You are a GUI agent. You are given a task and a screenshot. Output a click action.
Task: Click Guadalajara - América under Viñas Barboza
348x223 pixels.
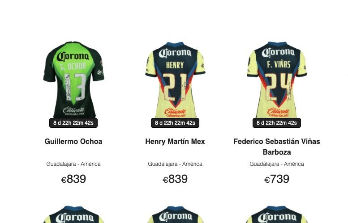coord(277,164)
